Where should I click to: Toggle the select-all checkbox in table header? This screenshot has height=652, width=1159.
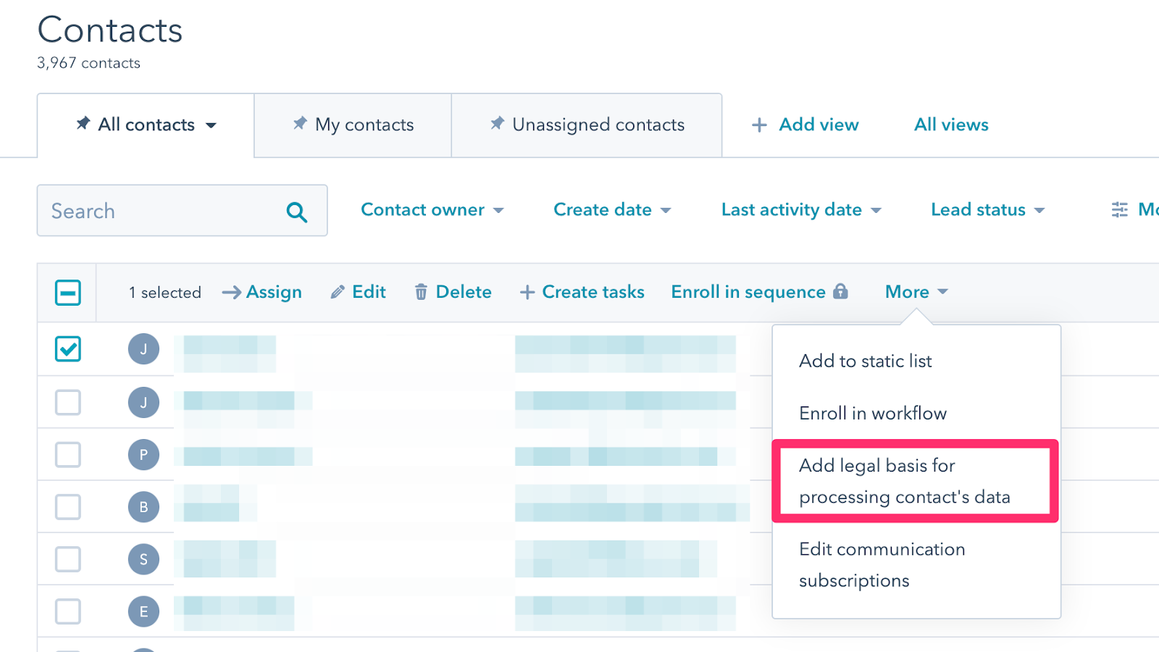pyautogui.click(x=68, y=293)
